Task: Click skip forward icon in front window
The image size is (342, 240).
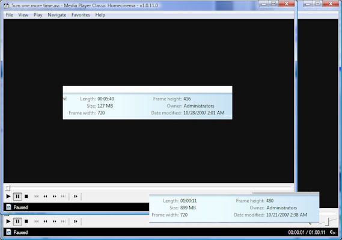Action: click(x=63, y=196)
